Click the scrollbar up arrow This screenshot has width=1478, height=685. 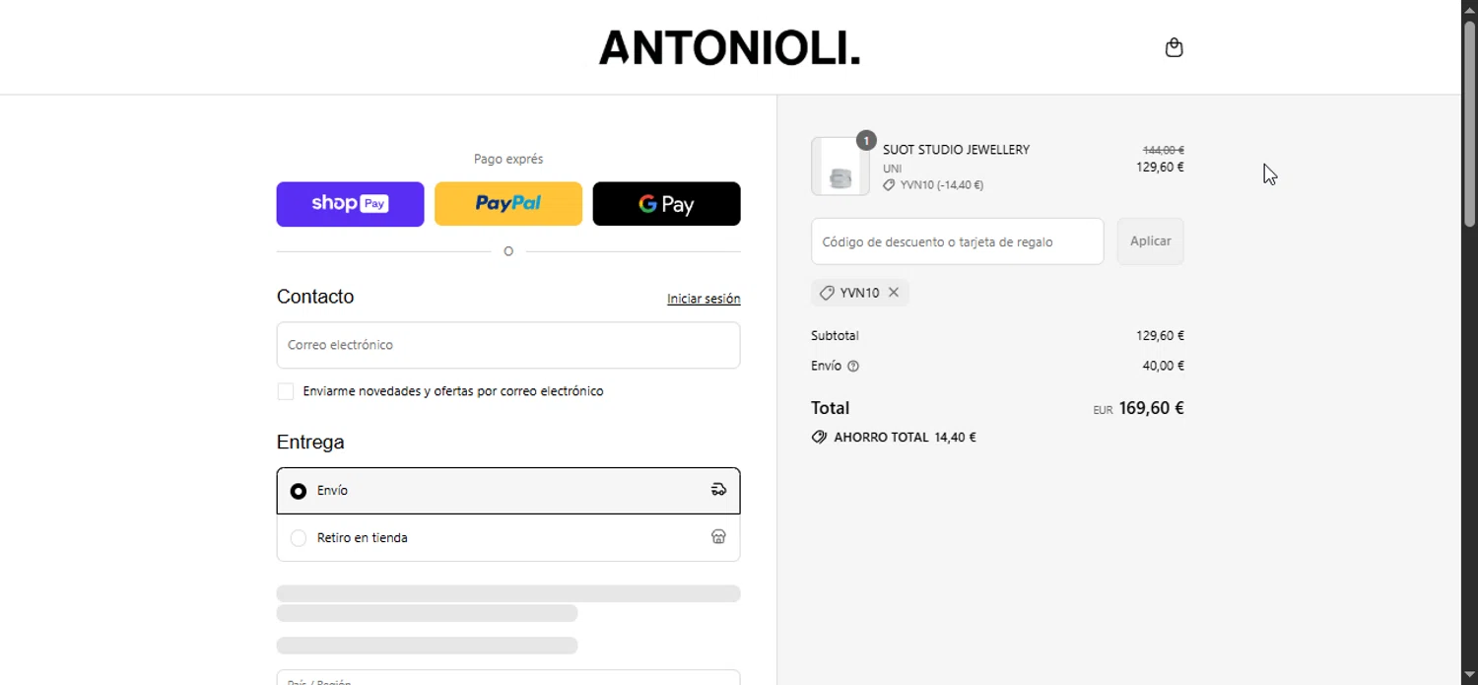coord(1469,9)
